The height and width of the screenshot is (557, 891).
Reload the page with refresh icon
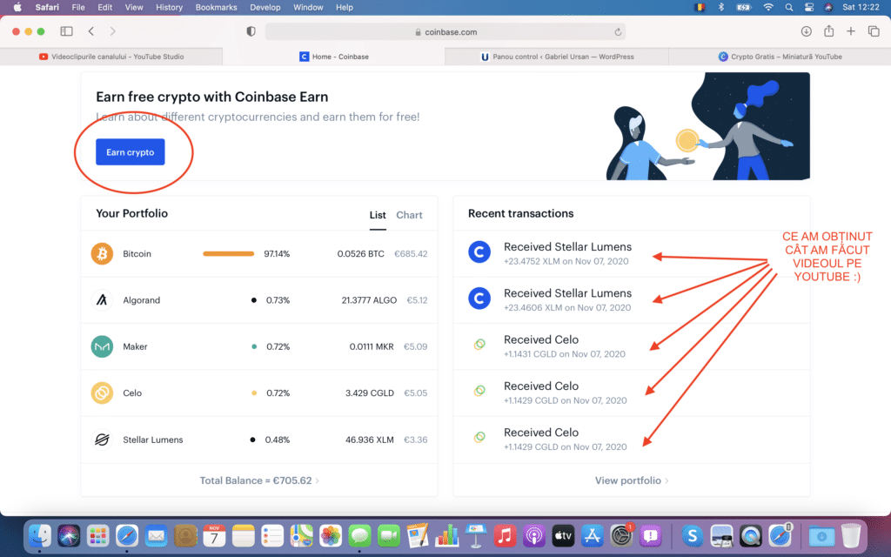[618, 32]
